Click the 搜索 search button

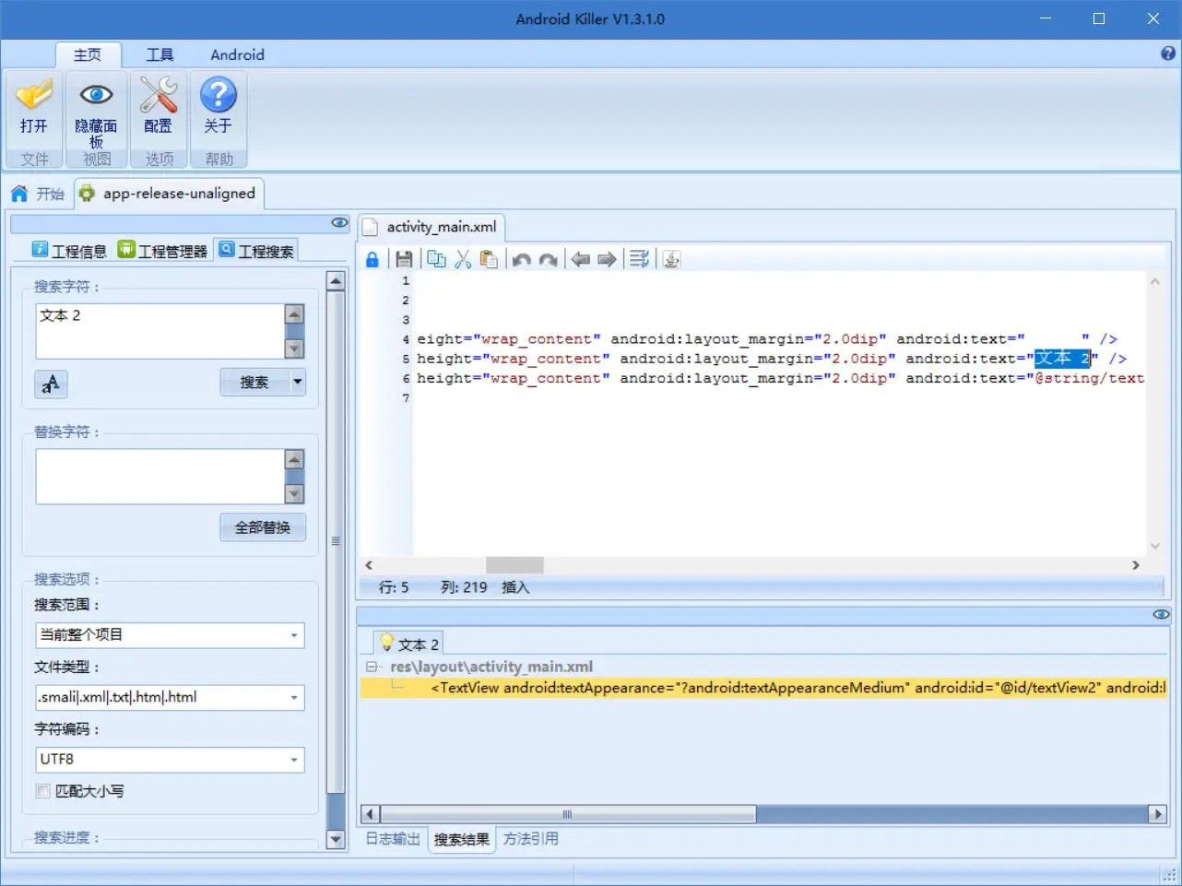point(255,382)
